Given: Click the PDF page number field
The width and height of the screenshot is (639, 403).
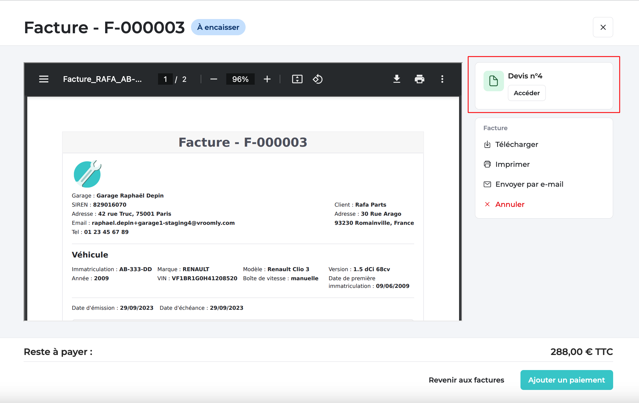Looking at the screenshot, I should click(x=165, y=79).
